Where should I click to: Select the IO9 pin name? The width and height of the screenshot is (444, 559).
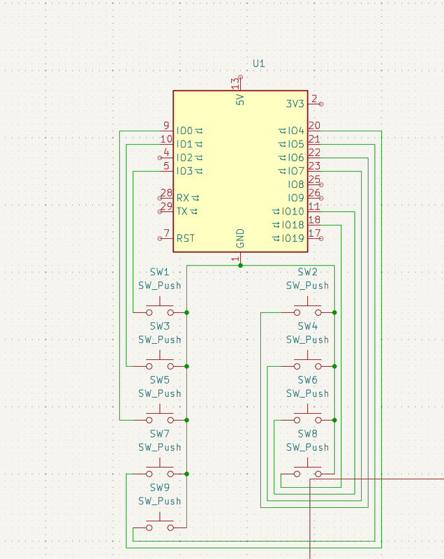click(296, 198)
